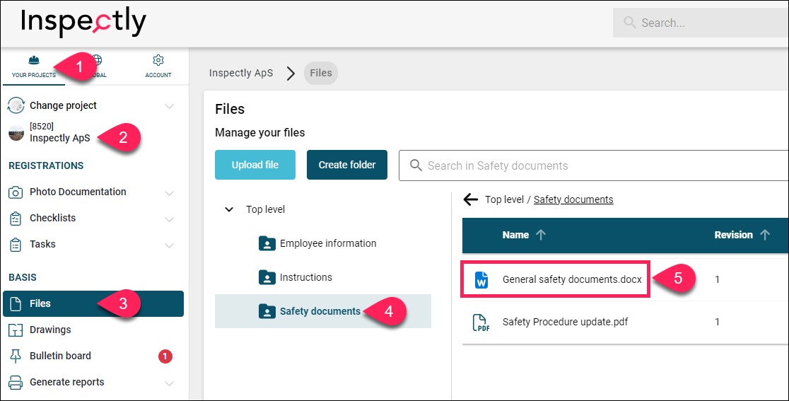Click the Files breadcrumb chip

[320, 73]
